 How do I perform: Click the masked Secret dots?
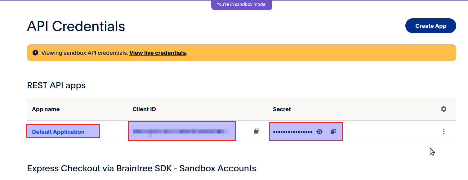[292, 132]
